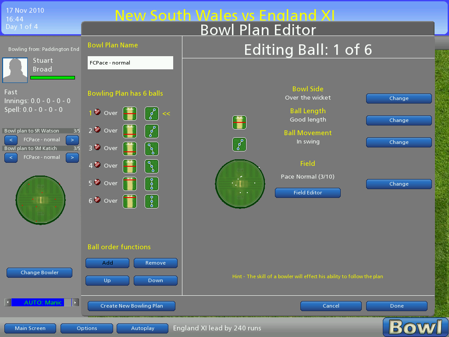This screenshot has width=449, height=337.
Task: Click Create New Bowling Plan
Action: [132, 306]
